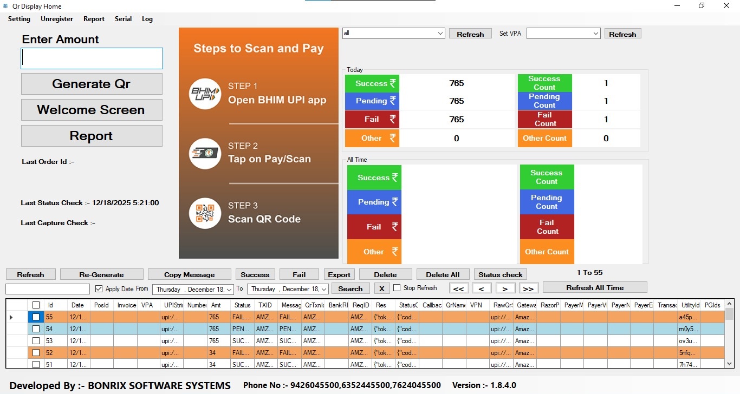Go to previous page with < button
The image size is (740, 394).
482,288
